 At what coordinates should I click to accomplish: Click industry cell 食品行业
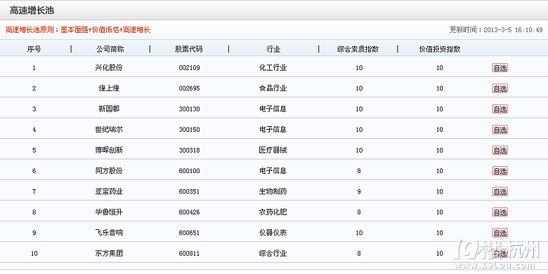273,88
